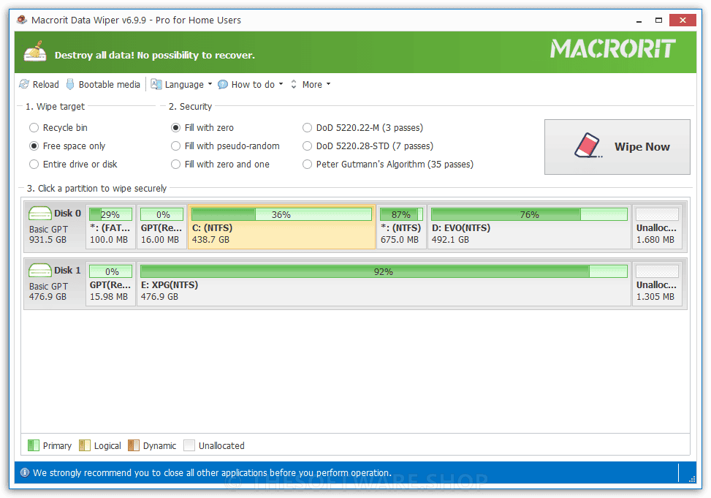The width and height of the screenshot is (711, 498).
Task: Close the Macrorit Data Wiper window
Action: (x=683, y=20)
